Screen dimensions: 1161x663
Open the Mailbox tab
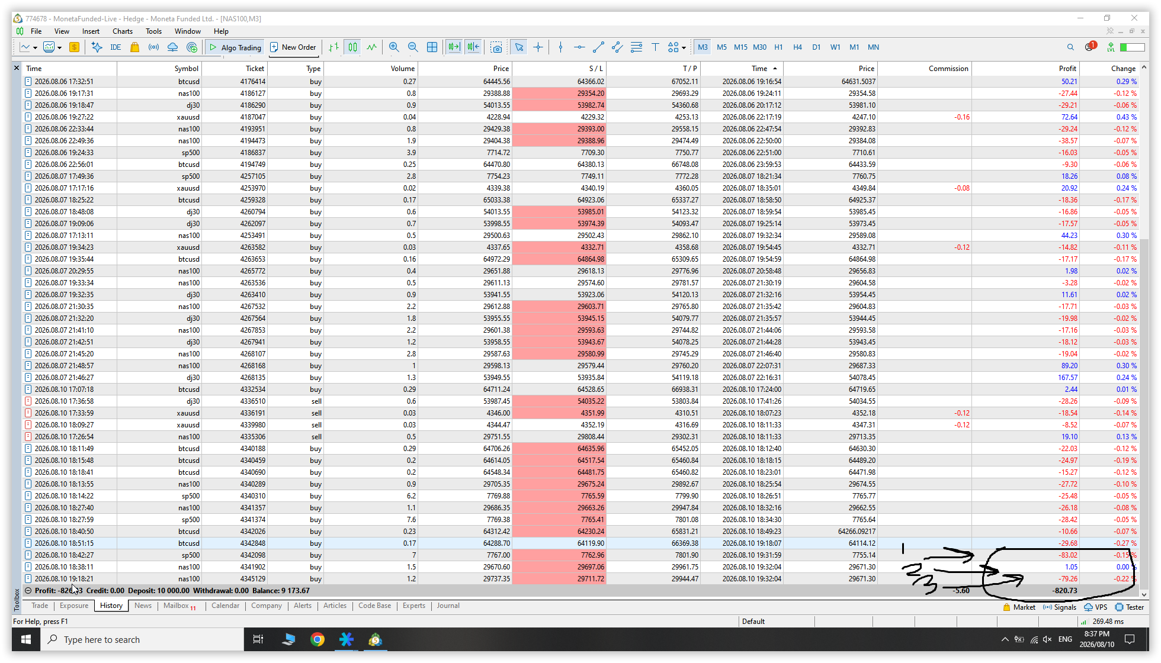coord(179,606)
